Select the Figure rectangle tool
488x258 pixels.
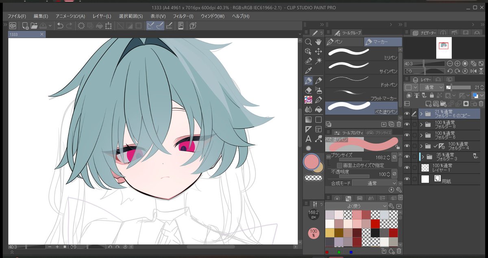pyautogui.click(x=318, y=120)
